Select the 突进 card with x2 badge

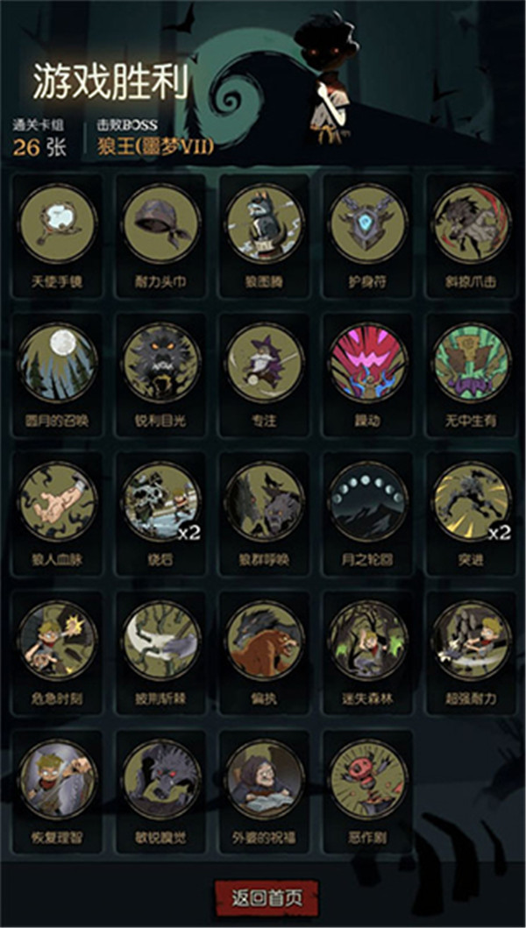click(472, 502)
